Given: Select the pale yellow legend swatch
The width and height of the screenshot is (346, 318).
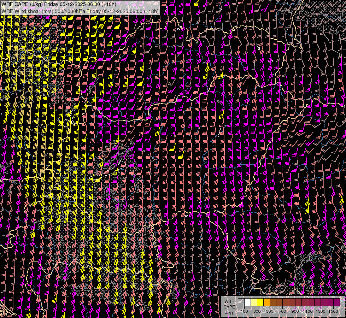Looking at the screenshot, I should tap(254, 302).
